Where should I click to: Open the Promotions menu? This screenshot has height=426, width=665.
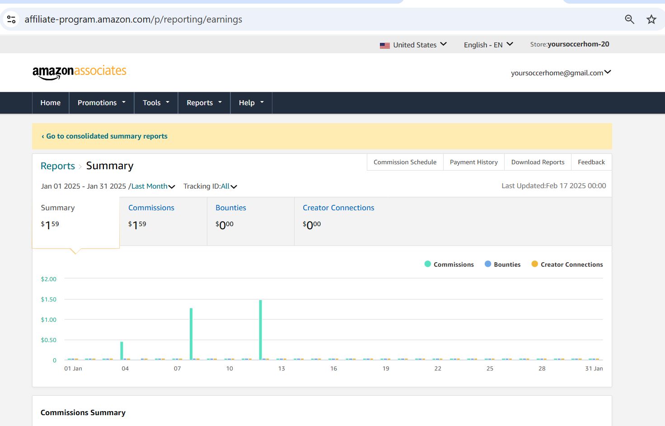point(102,103)
